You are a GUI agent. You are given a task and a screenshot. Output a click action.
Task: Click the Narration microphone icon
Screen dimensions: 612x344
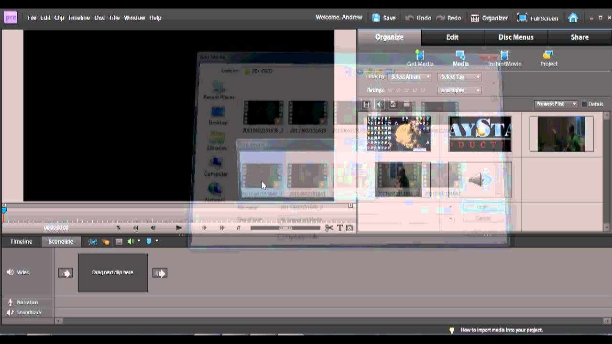10,302
